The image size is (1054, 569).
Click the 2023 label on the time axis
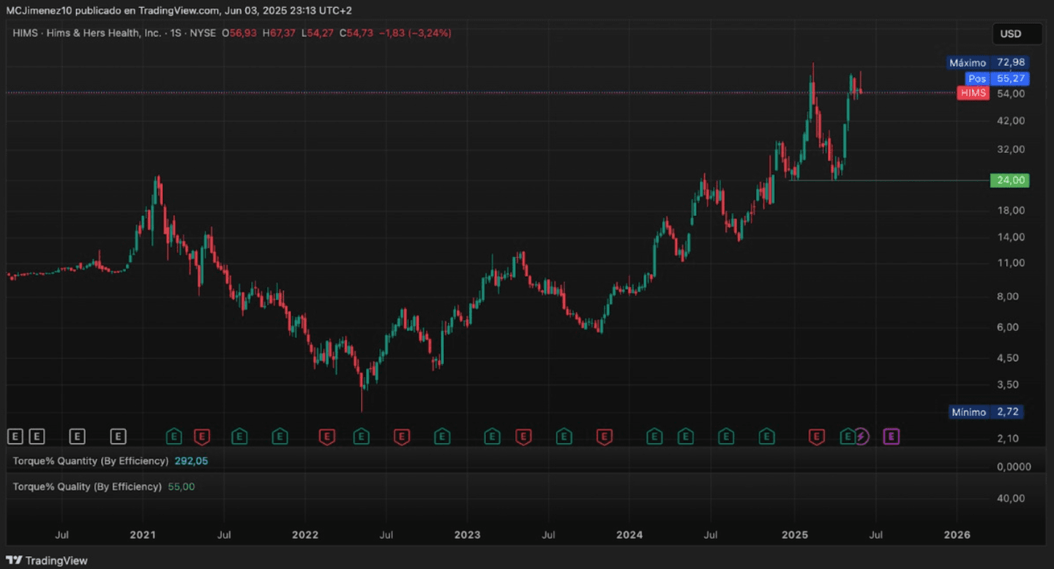(x=467, y=535)
